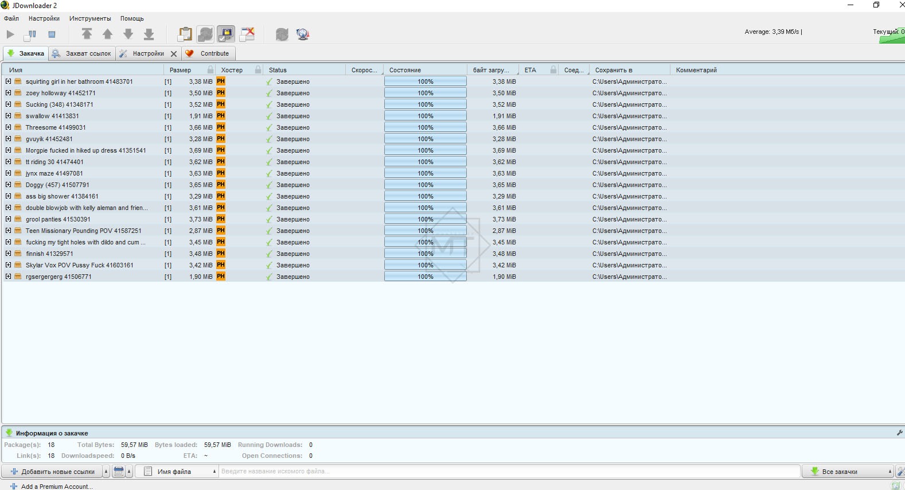Click the 3,63 MiB size cell of 'jynx maze 41497081'
This screenshot has width=905, height=490.
click(x=201, y=173)
